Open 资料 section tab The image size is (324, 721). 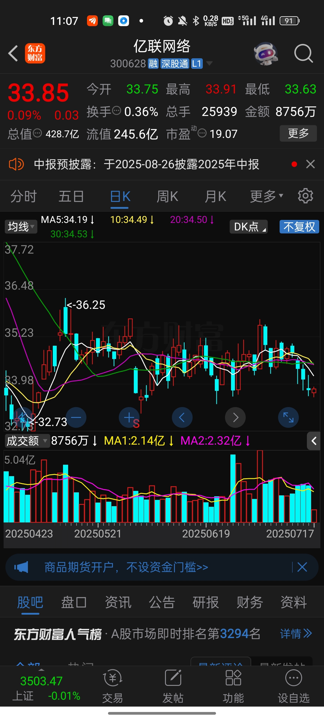[294, 603]
